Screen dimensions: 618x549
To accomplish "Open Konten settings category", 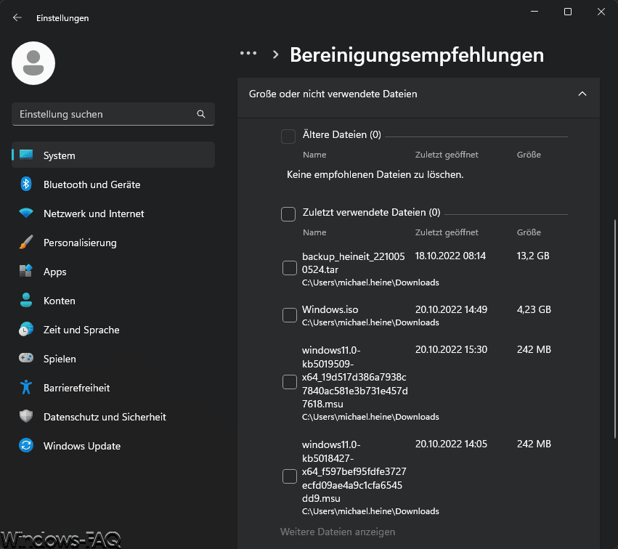I will [x=113, y=301].
